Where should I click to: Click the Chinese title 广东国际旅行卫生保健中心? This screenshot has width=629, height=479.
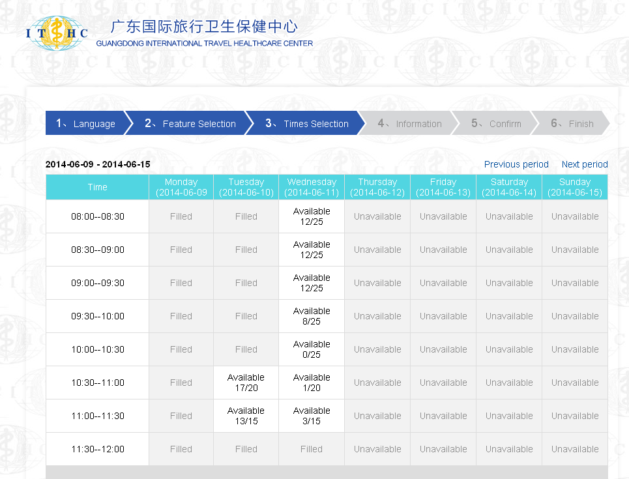204,27
